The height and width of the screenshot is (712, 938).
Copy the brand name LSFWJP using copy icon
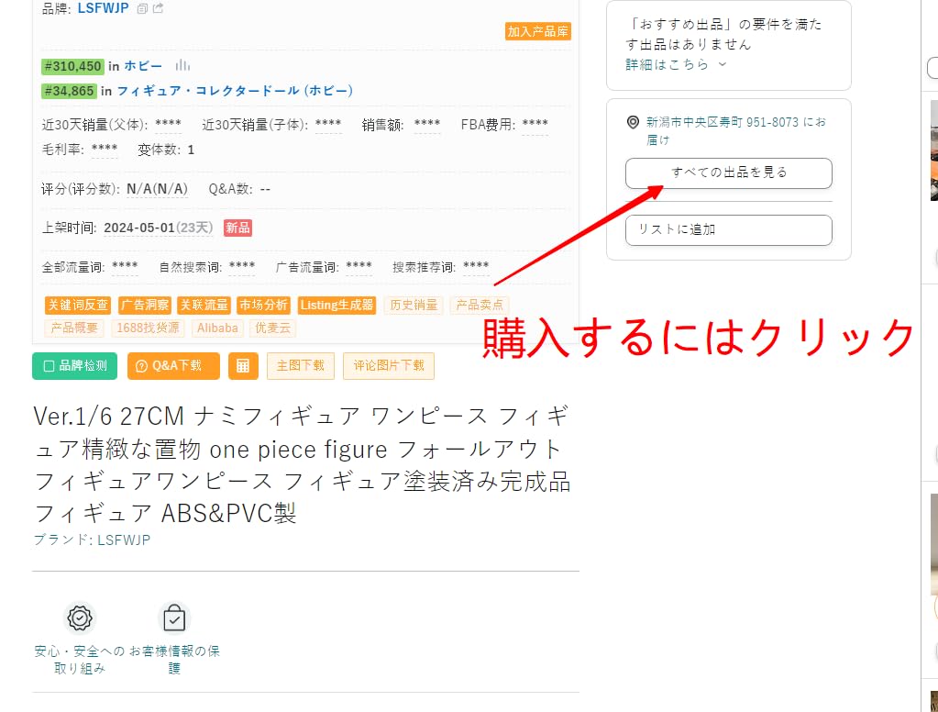coord(143,8)
